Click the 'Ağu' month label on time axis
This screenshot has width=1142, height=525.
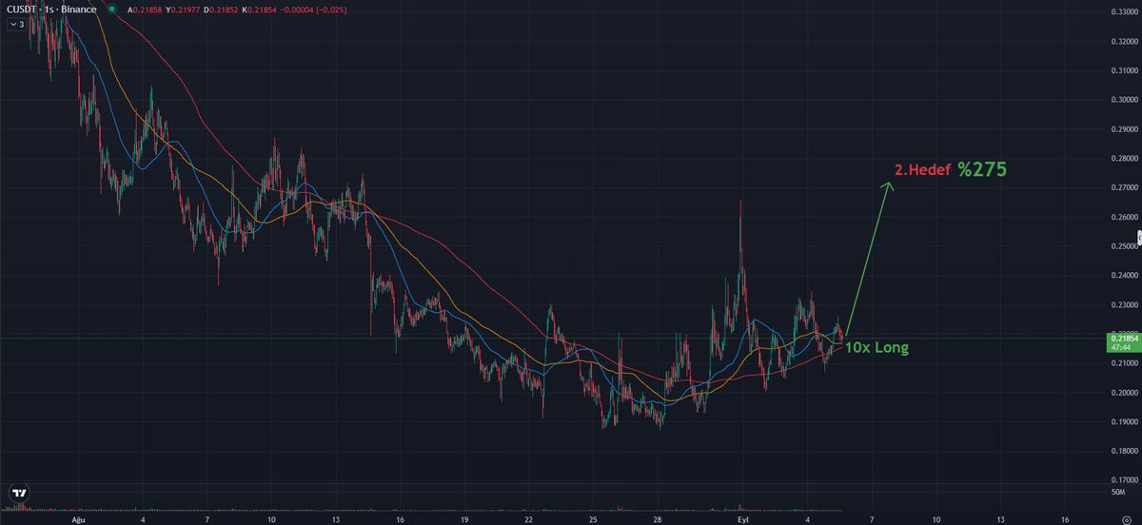pyautogui.click(x=78, y=521)
